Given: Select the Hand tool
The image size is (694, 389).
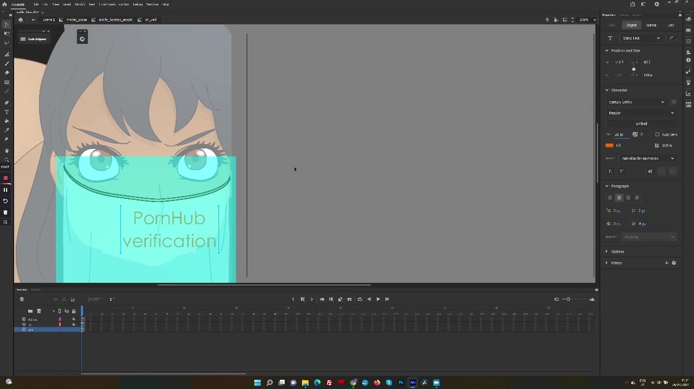Looking at the screenshot, I should click(7, 151).
